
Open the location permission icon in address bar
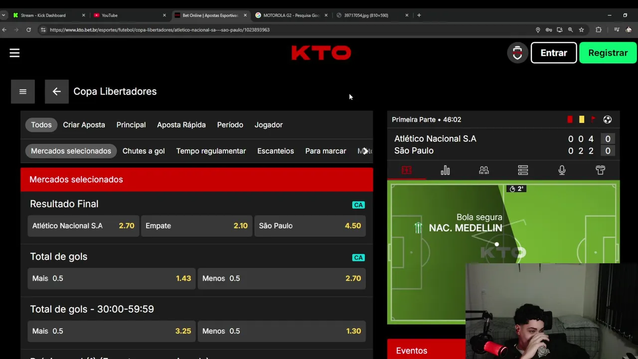click(538, 30)
